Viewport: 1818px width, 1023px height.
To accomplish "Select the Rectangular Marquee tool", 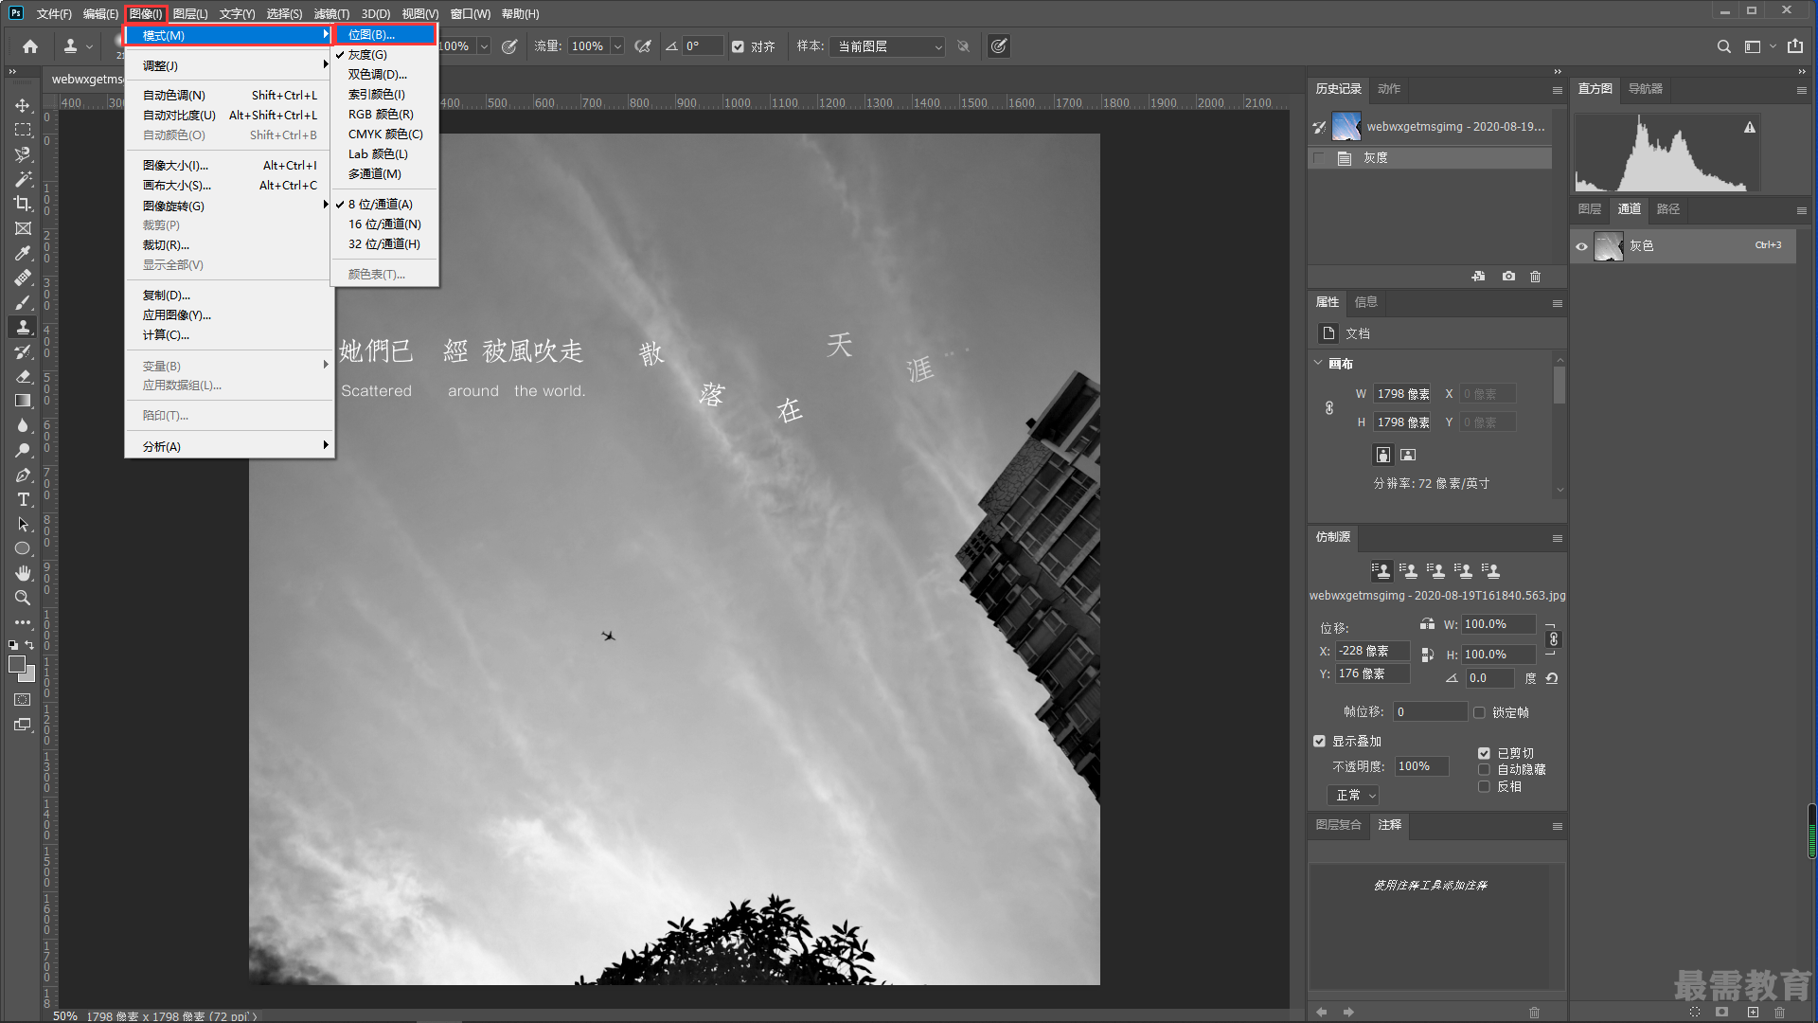I will pyautogui.click(x=23, y=130).
